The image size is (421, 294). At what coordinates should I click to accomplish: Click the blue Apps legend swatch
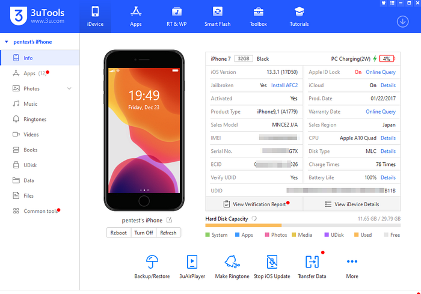click(237, 234)
